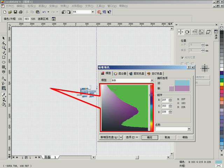Open the undo history dropdown arrow
The height and width of the screenshot is (168, 224).
pyautogui.click(x=48, y=12)
